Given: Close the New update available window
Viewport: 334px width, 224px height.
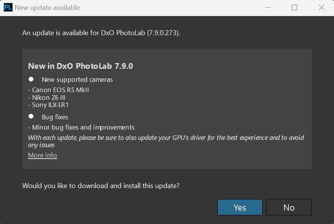Looking at the screenshot, I should (x=321, y=8).
